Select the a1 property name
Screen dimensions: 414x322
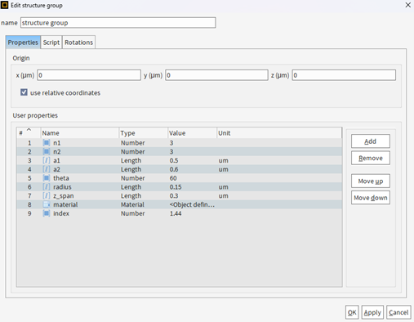56,160
